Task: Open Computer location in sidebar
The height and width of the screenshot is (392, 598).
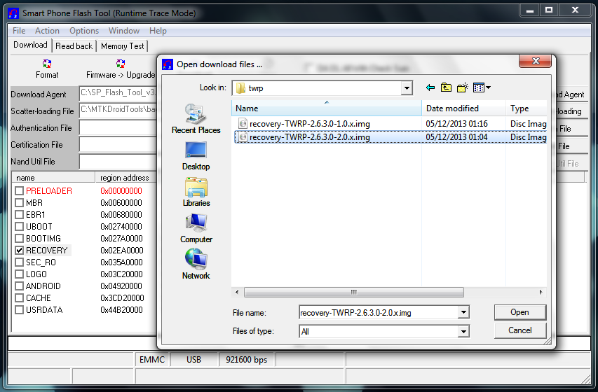Action: click(196, 228)
